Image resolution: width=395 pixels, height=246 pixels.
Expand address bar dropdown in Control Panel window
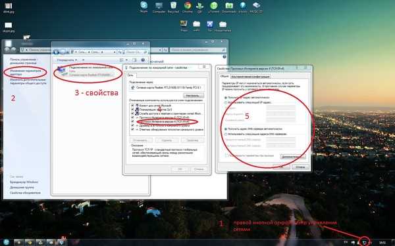click(x=161, y=50)
